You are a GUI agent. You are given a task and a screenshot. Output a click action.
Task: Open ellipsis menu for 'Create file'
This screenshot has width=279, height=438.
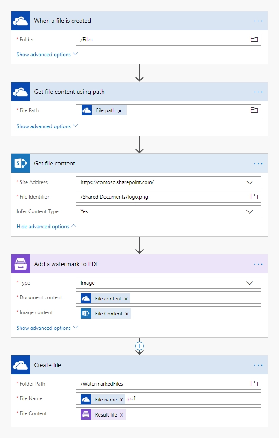[258, 365]
